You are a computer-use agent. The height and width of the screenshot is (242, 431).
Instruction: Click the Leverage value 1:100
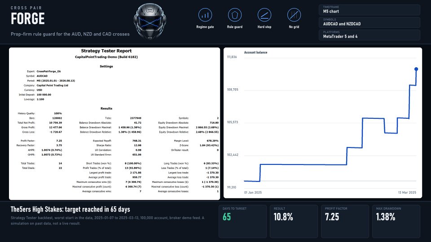point(40,99)
